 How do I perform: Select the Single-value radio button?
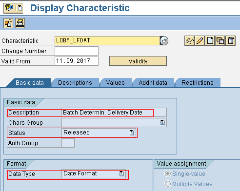(168, 173)
